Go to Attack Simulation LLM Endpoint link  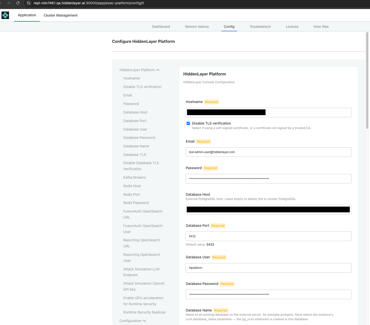coord(141,272)
